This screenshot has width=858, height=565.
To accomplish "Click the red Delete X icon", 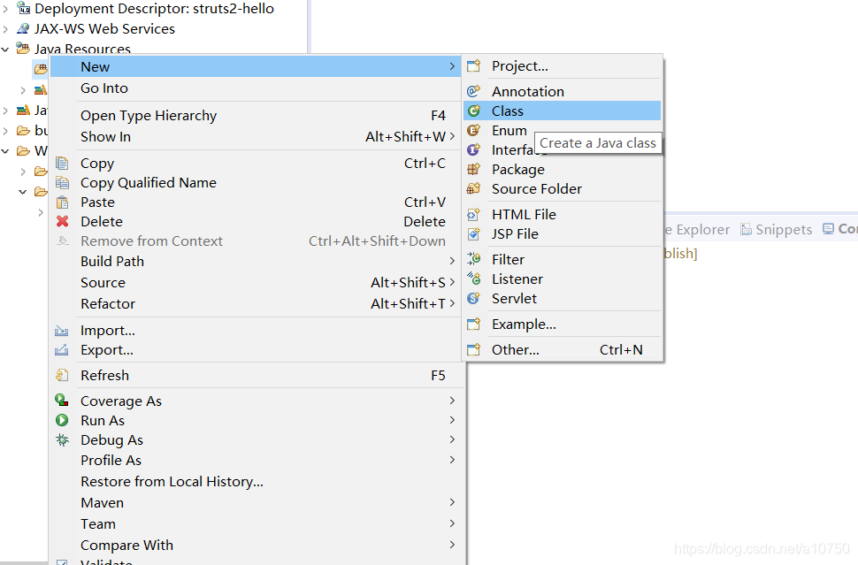I will pos(63,222).
